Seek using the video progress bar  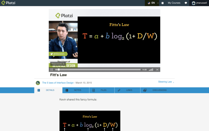[x=98, y=70]
